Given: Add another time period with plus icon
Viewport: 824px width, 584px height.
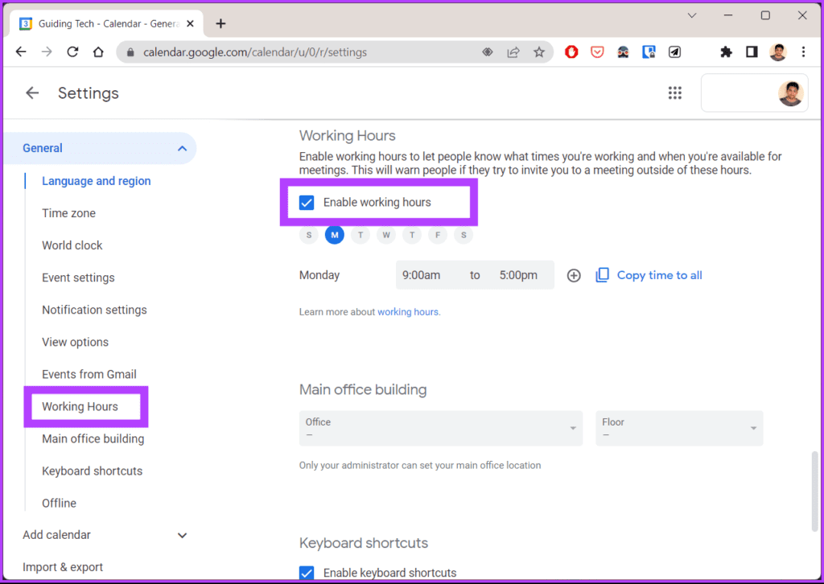Looking at the screenshot, I should (574, 275).
